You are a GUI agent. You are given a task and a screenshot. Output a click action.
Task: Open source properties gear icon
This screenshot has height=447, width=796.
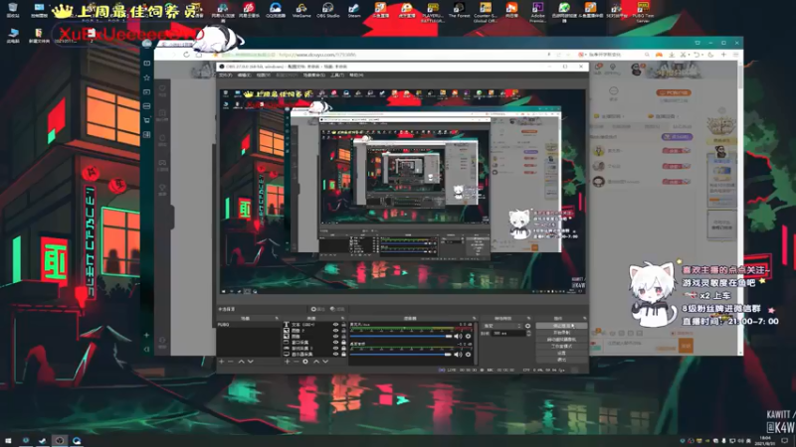click(305, 362)
